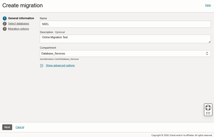Go to Migration options step
This screenshot has height=137, width=214.
(x=18, y=29)
